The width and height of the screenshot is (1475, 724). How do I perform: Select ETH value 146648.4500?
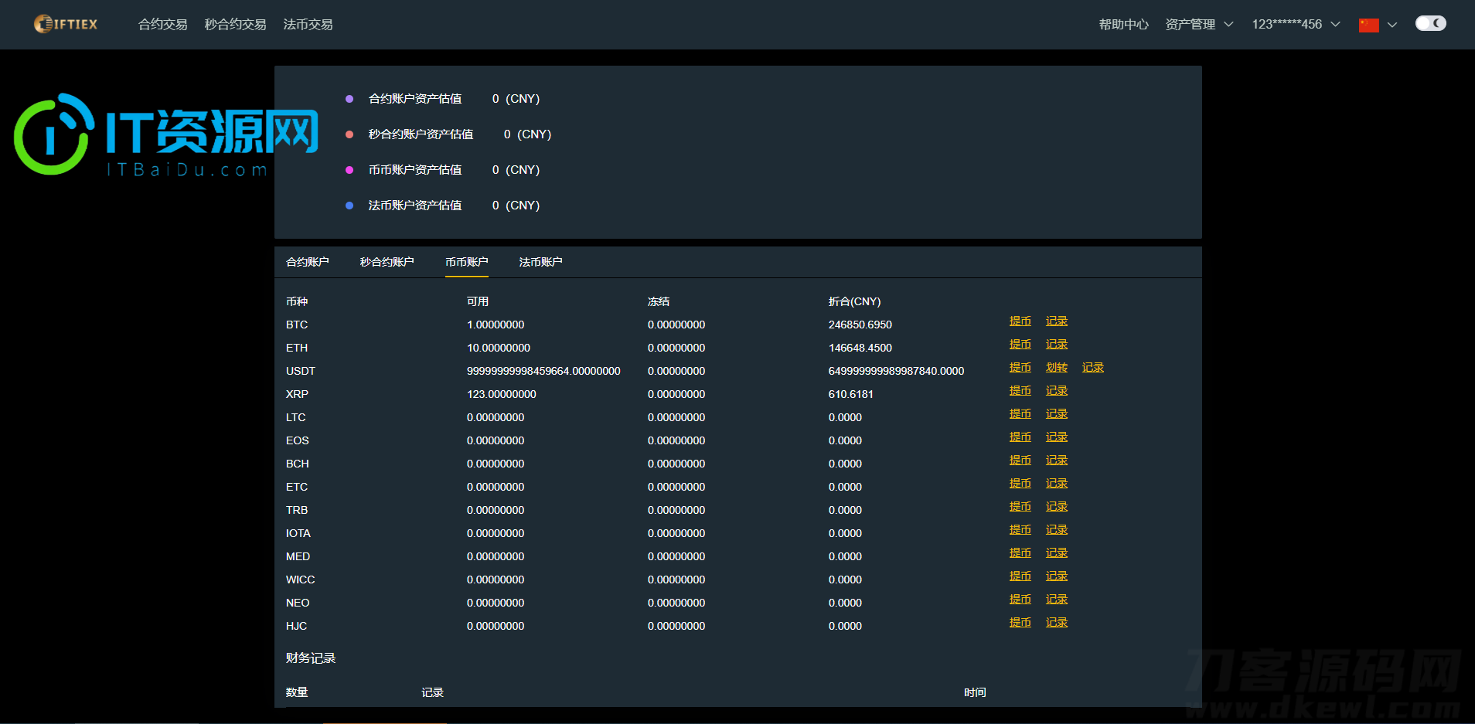[x=860, y=348]
